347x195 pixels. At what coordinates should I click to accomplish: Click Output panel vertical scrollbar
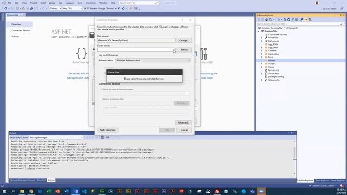click(294, 153)
